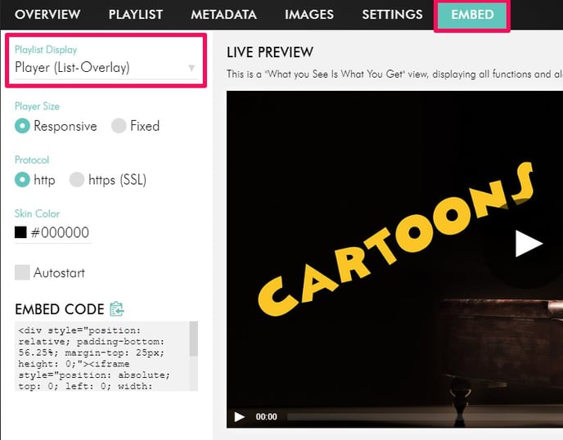Click the embed code box scrollbar
The width and height of the screenshot is (563, 440).
pyautogui.click(x=193, y=339)
